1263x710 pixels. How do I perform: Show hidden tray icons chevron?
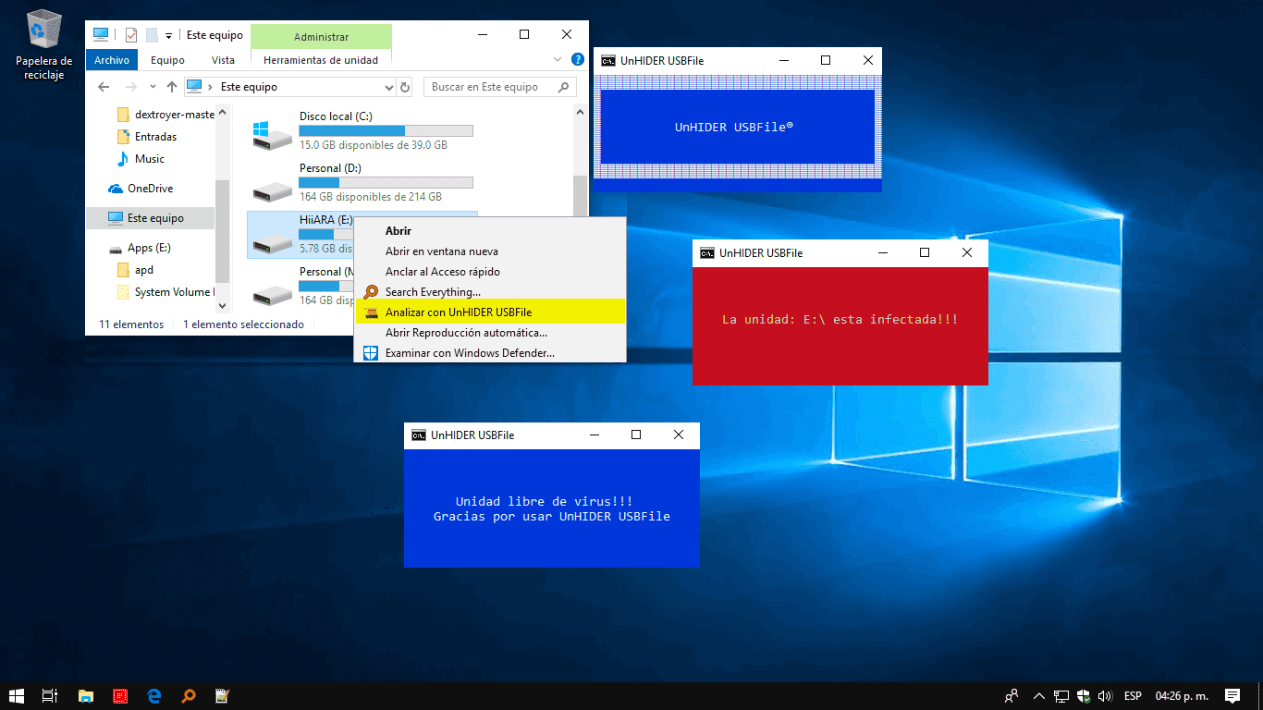pos(1039,696)
